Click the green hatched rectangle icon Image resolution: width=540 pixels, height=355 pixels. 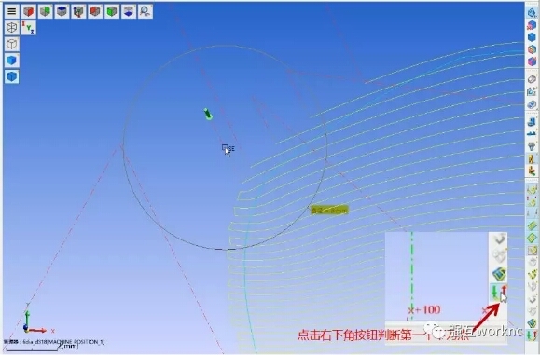(533, 226)
